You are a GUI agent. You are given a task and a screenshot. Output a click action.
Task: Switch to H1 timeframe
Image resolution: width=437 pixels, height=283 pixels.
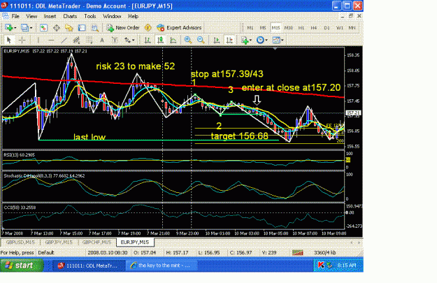pyautogui.click(x=301, y=28)
